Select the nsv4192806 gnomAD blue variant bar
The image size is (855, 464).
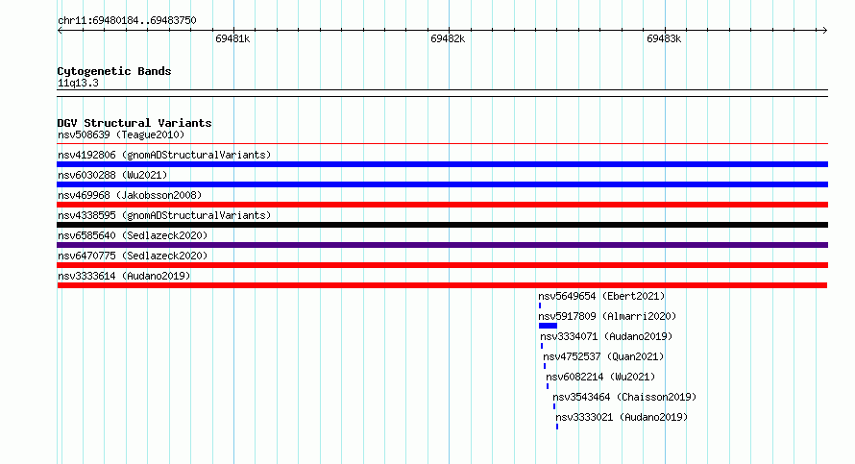(442, 164)
